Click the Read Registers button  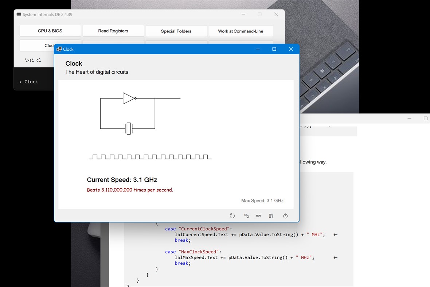113,31
